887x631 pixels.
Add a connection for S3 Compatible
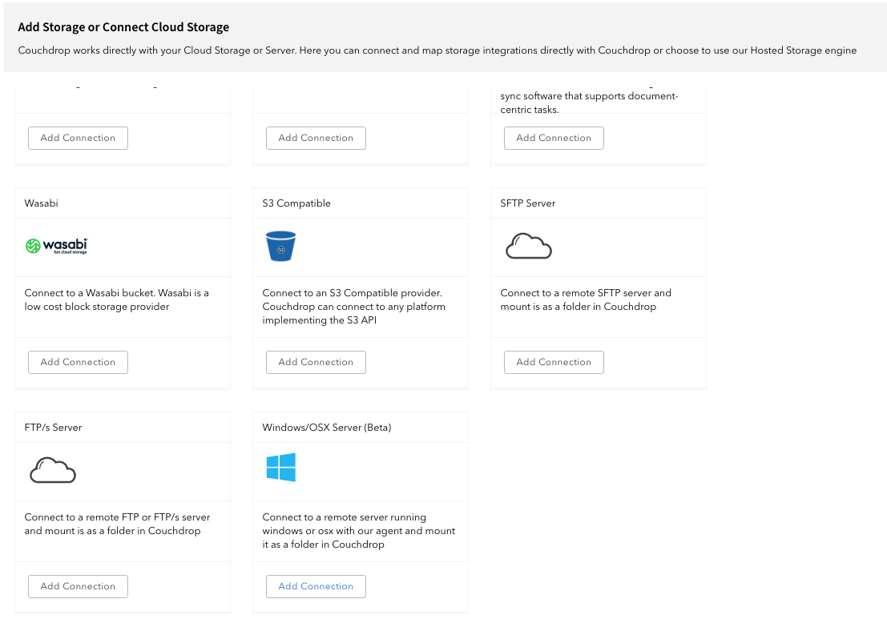pyautogui.click(x=316, y=362)
